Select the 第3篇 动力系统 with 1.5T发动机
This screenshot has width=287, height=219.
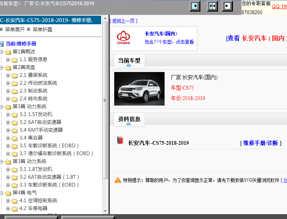click(29, 107)
